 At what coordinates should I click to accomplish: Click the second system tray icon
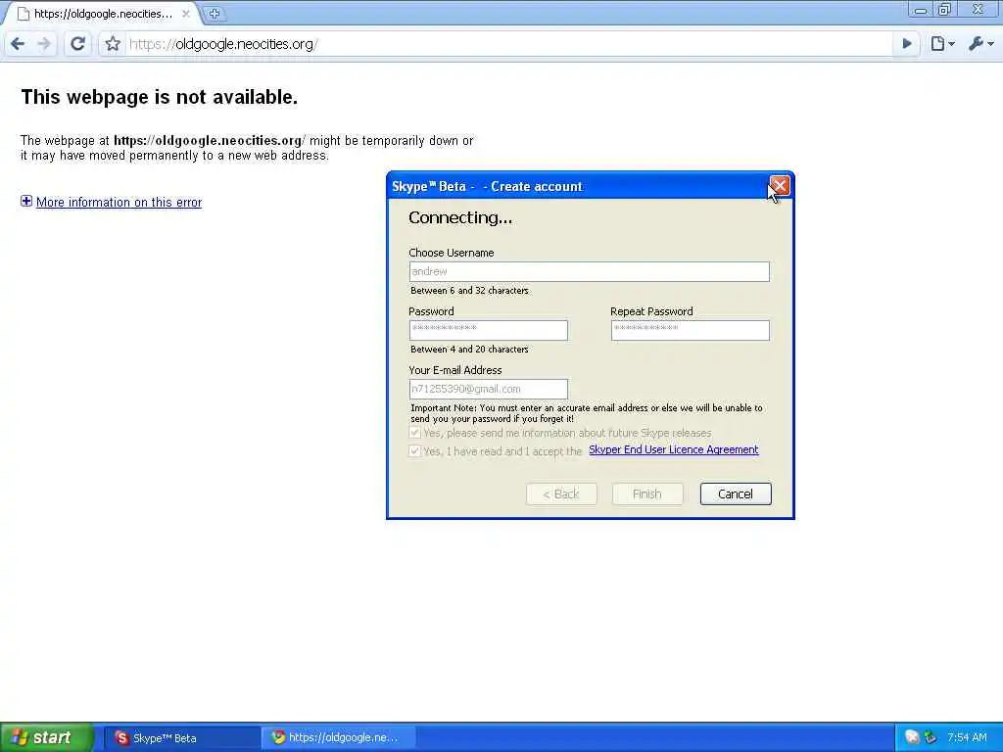931,737
